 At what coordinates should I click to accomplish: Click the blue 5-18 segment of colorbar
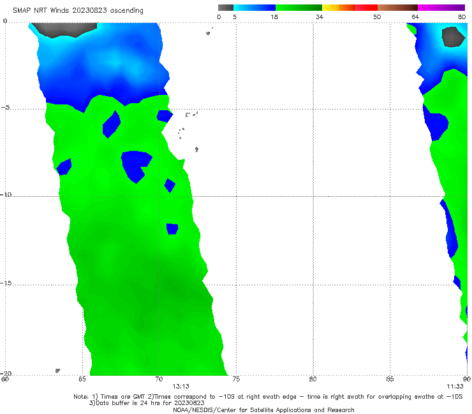click(254, 8)
